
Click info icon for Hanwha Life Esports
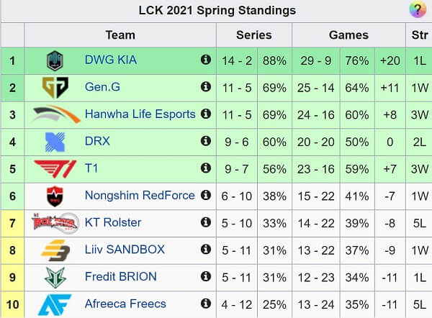(206, 114)
